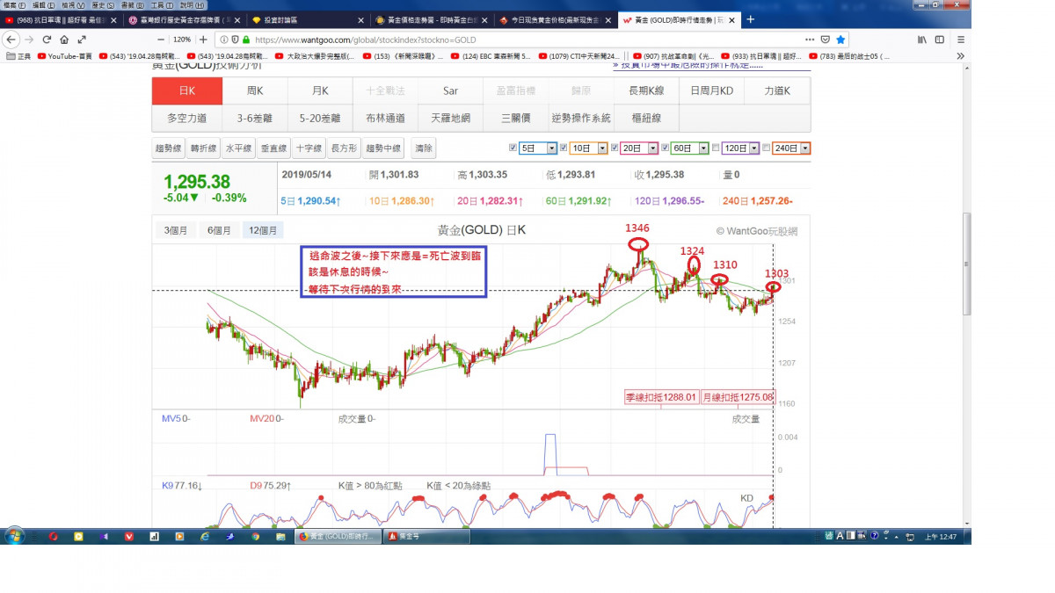Open the 天羅地網 indicator tab
Viewport: 1055px width, 593px height.
tap(450, 118)
